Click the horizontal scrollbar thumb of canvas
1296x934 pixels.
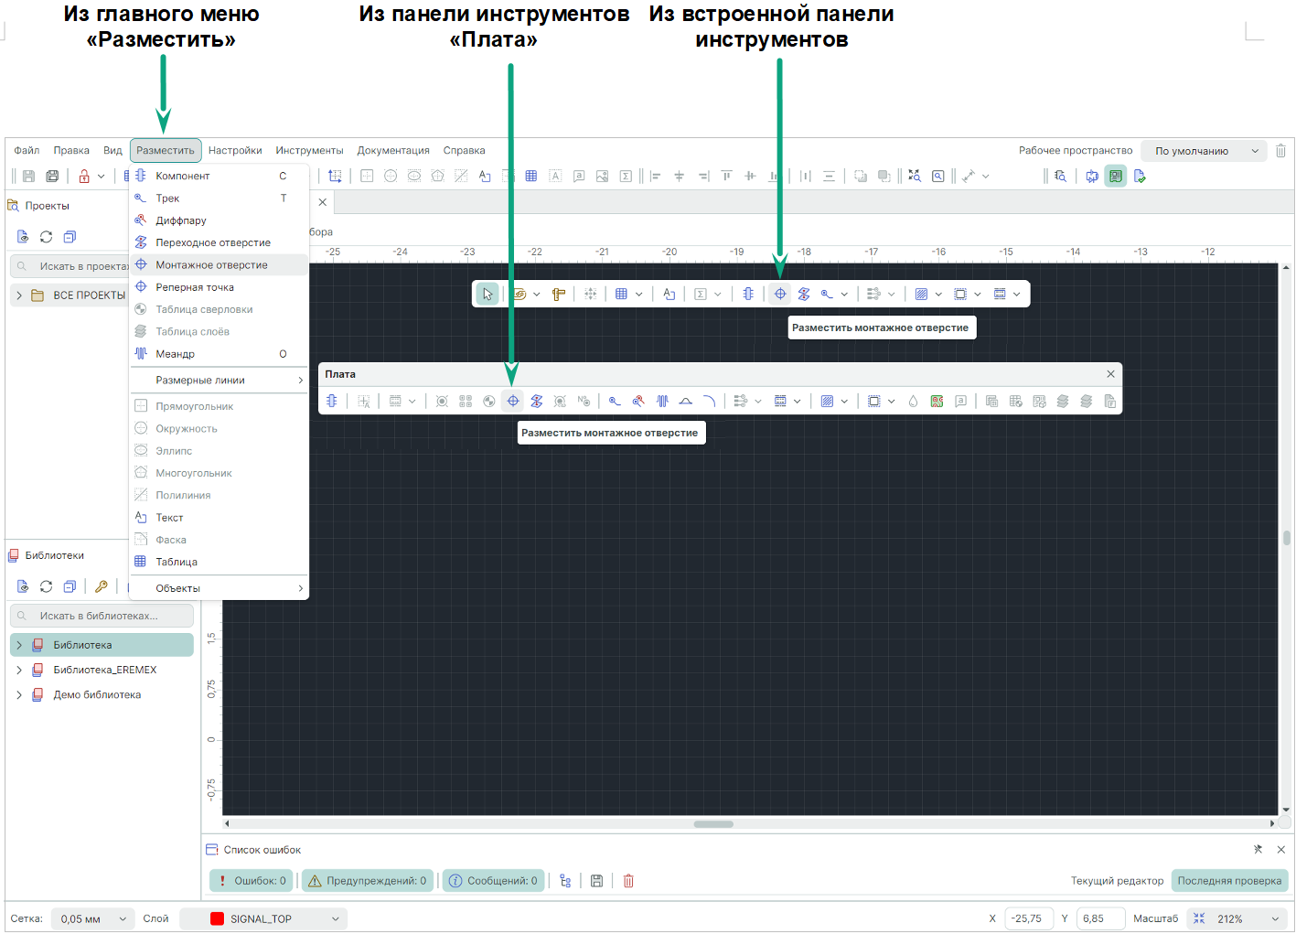point(713,824)
